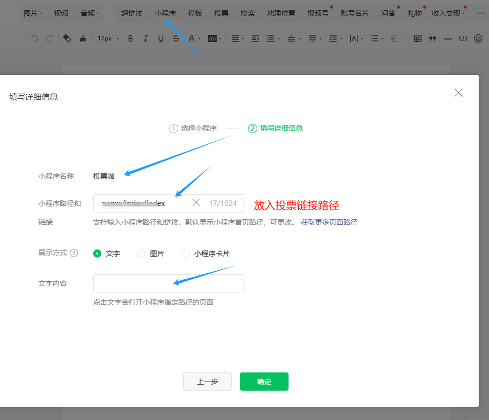
Task: Click the redo arrow icon
Action: pyautogui.click(x=49, y=38)
